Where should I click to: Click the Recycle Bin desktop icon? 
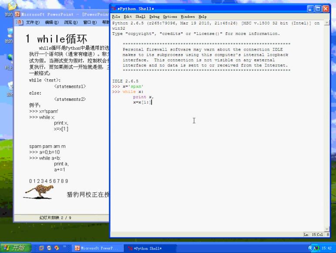[10, 86]
